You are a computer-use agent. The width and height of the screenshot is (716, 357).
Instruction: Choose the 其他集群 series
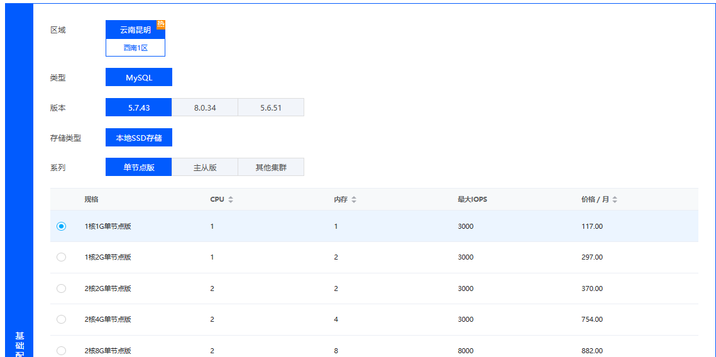point(271,167)
